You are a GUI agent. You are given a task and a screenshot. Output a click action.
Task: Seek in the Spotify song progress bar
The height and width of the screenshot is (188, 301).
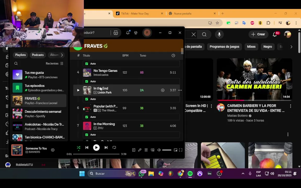96,154
